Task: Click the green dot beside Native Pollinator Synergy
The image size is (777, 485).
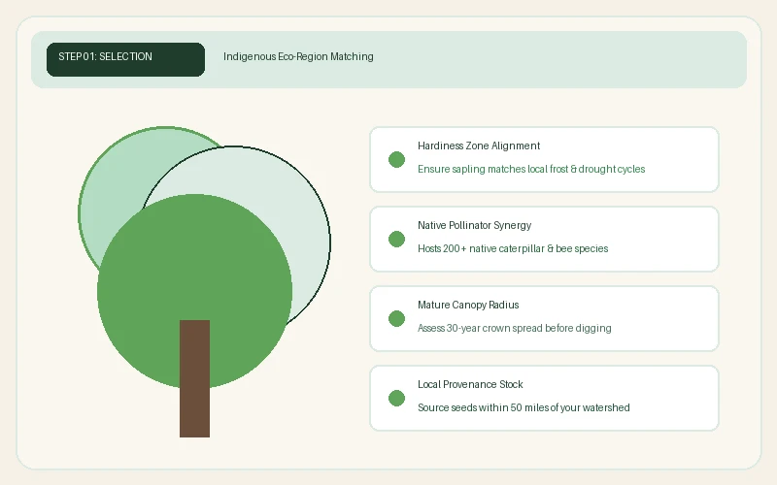Action: [396, 239]
